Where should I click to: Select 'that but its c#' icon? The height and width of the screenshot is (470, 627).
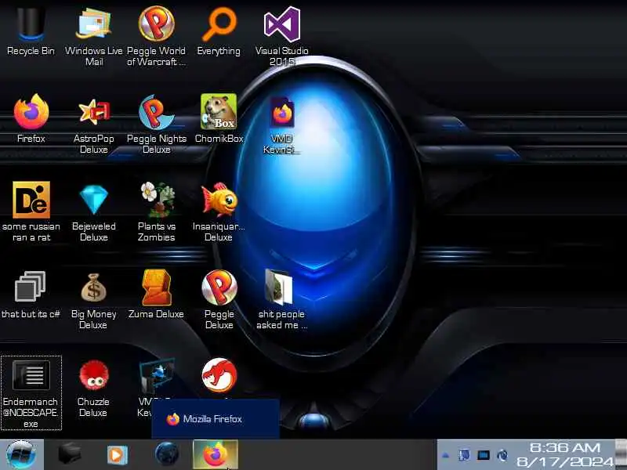tap(30, 286)
